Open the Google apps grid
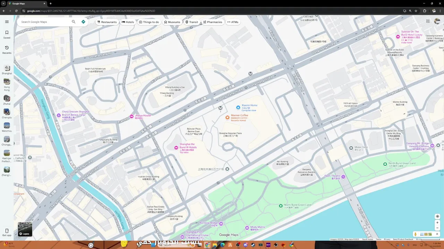The image size is (444, 249). click(428, 21)
